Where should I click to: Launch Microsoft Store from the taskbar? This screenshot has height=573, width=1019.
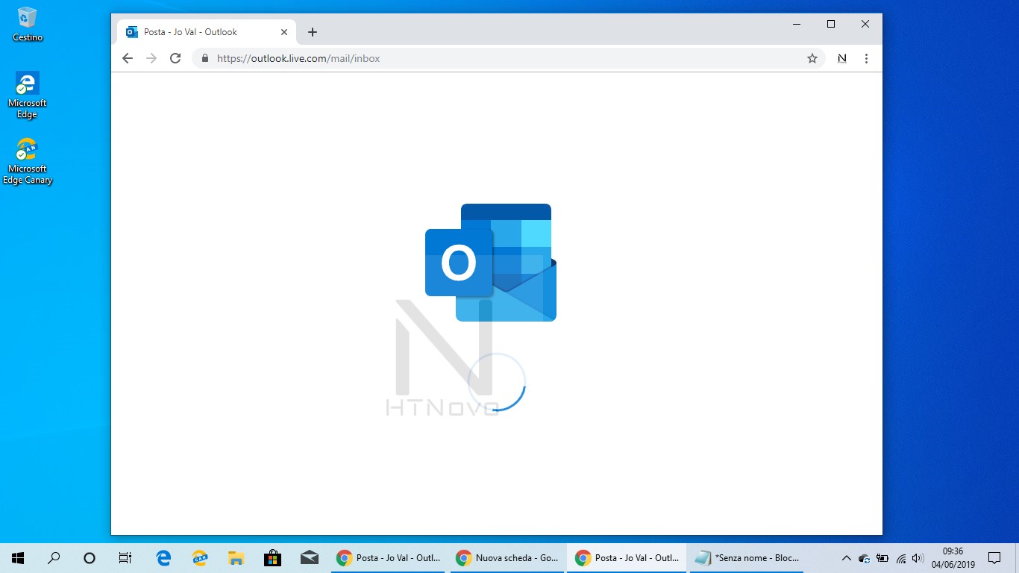click(273, 557)
